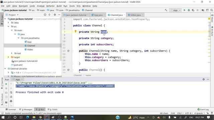Collapse the src folder
This screenshot has width=214, height=120.
8,26
